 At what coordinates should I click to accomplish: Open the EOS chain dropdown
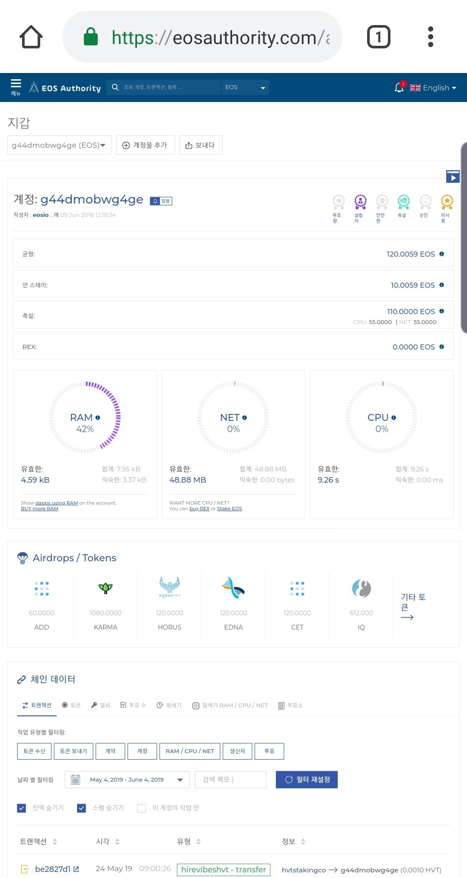245,87
